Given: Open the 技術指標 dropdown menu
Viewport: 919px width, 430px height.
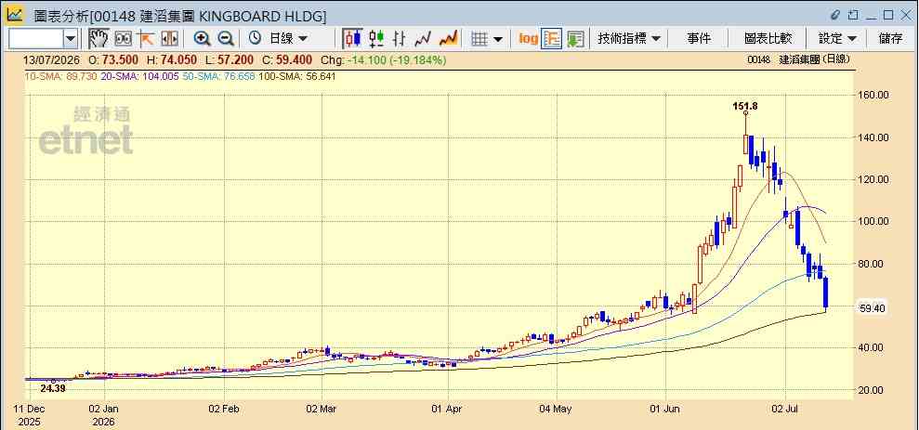Looking at the screenshot, I should coord(629,39).
